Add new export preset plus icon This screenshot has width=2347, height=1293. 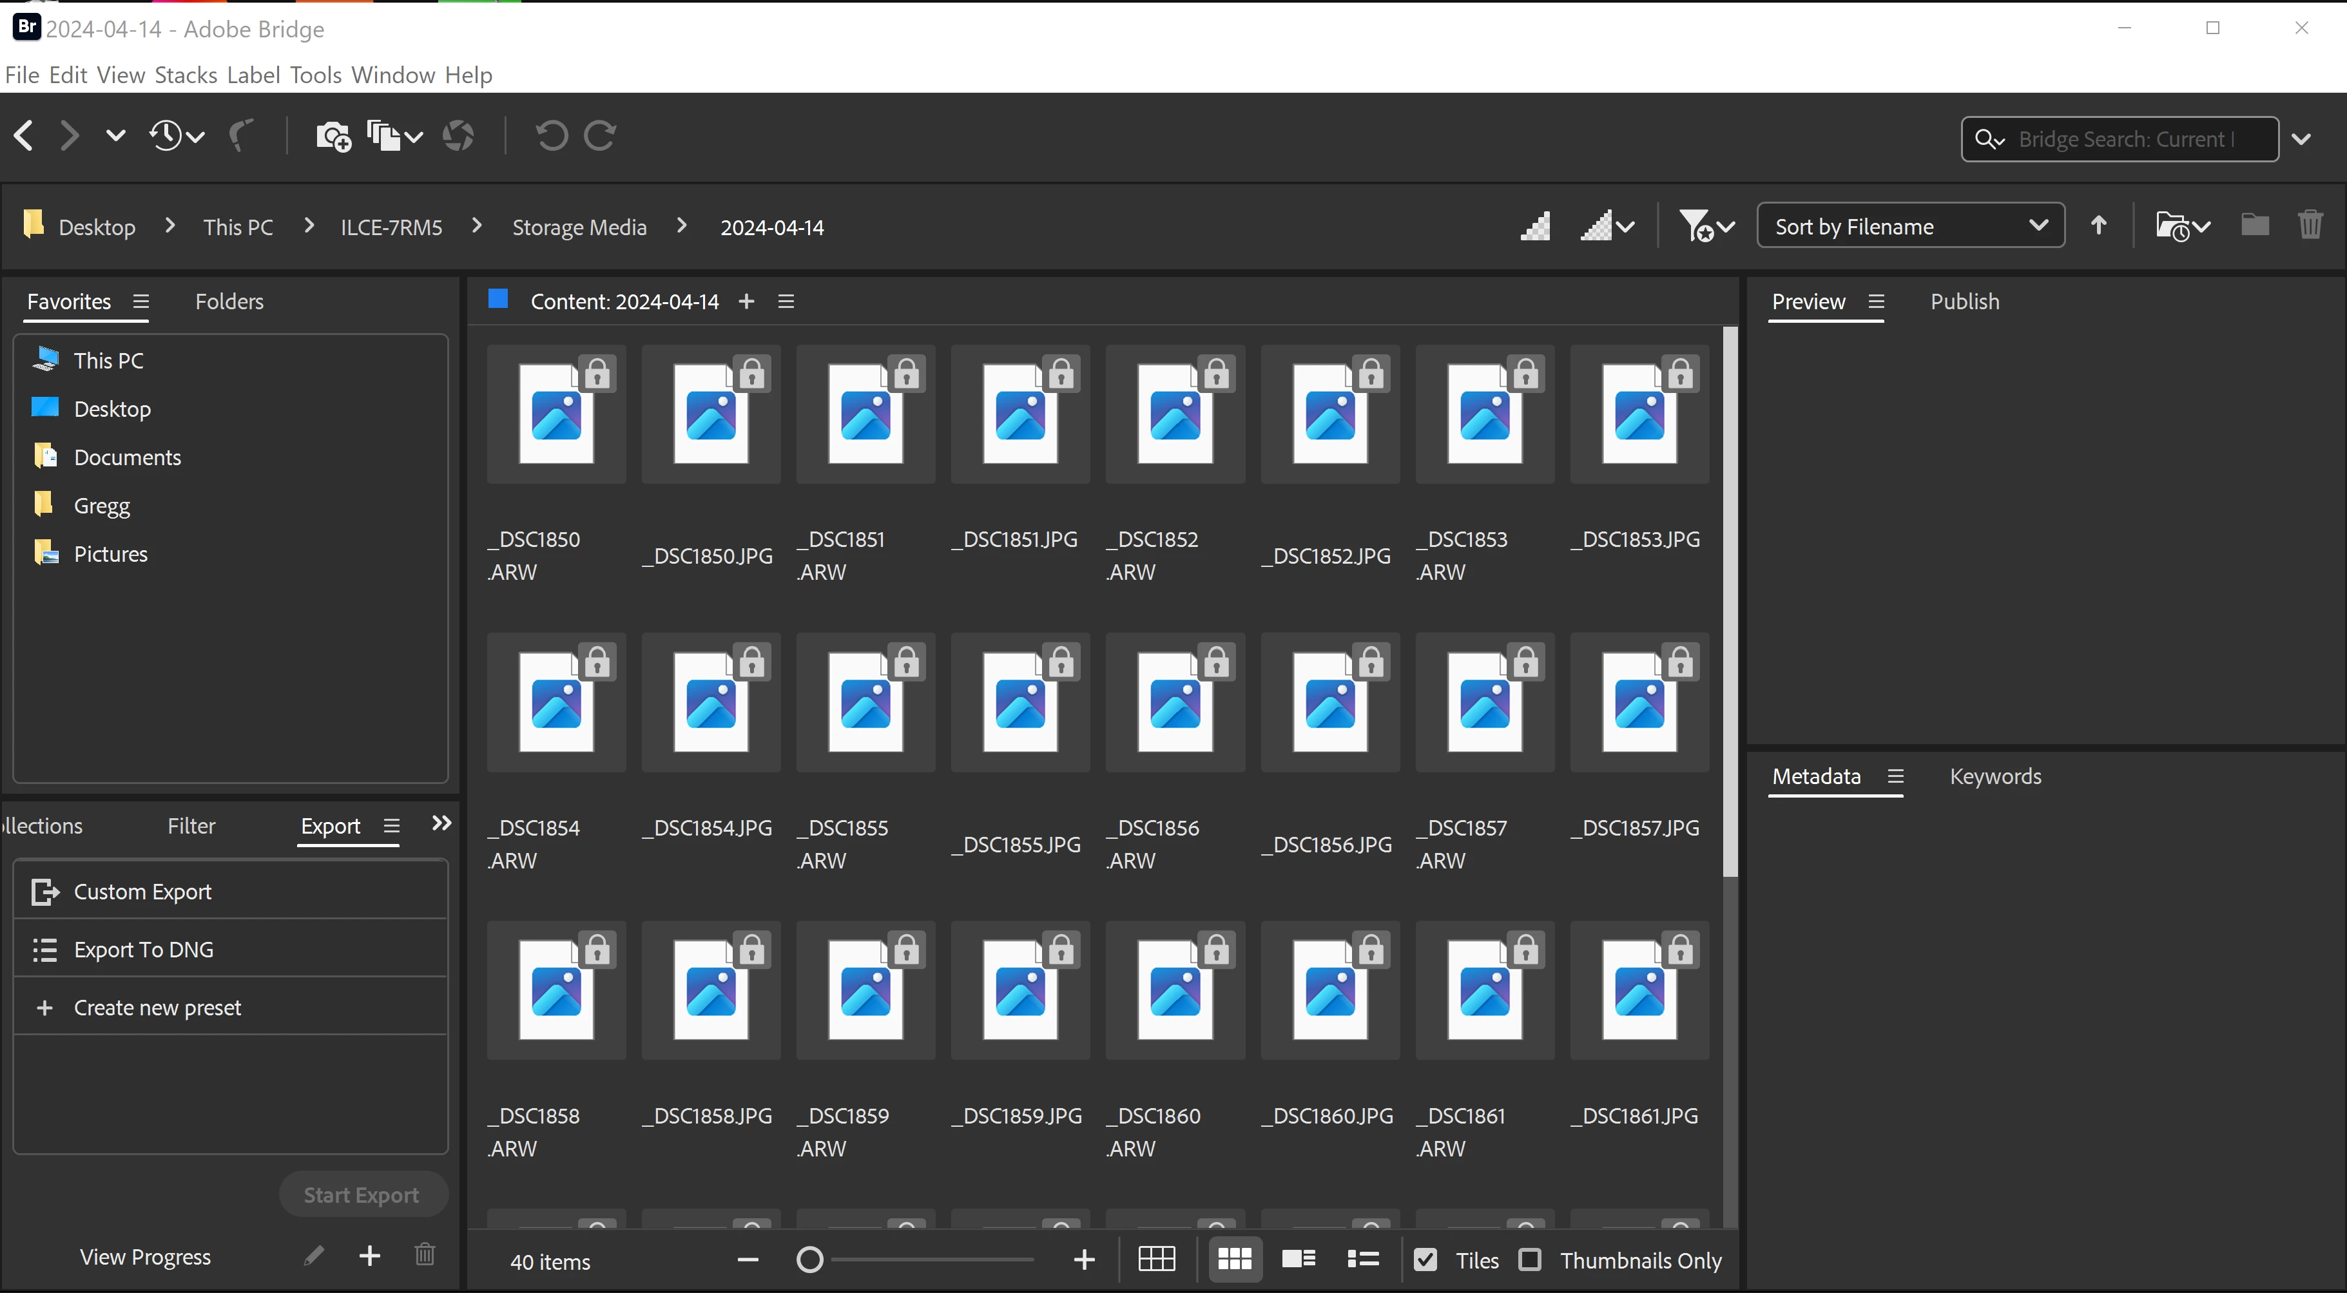(369, 1256)
